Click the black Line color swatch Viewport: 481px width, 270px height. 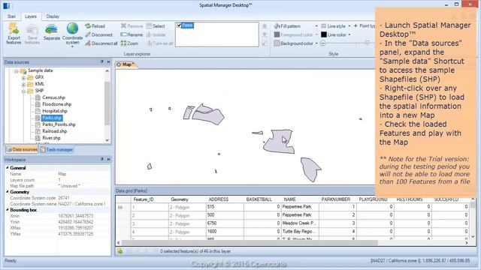click(324, 35)
